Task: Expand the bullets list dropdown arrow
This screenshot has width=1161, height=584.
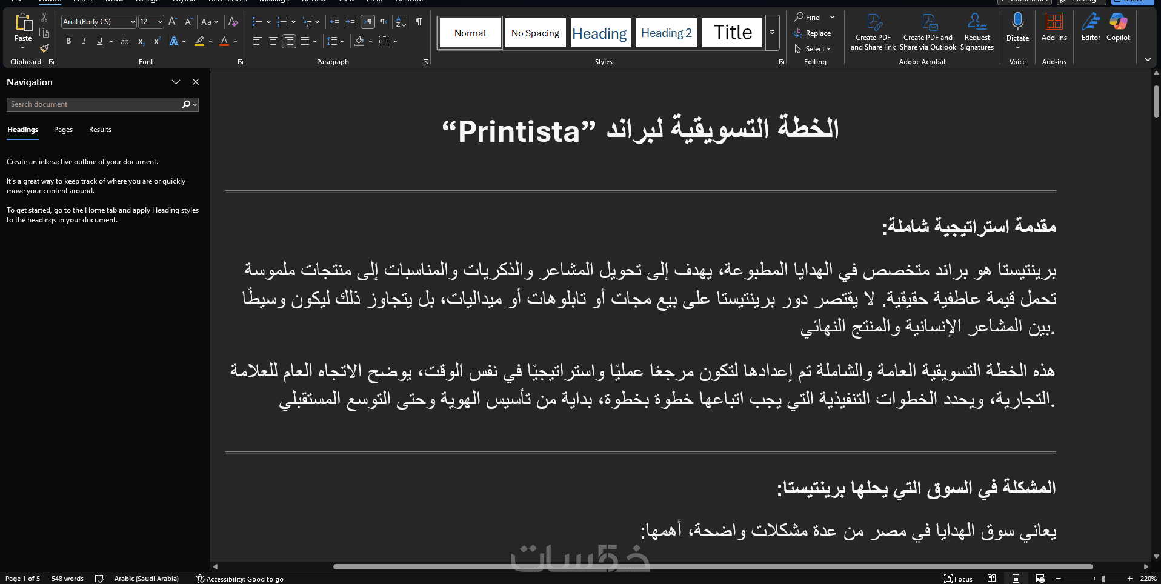Action: (268, 22)
